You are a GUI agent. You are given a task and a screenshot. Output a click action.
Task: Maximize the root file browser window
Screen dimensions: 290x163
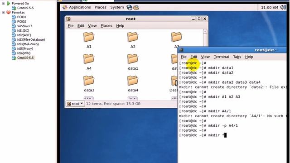[199, 19]
